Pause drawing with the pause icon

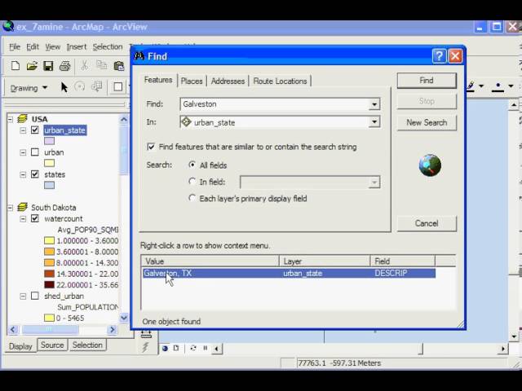point(205,348)
